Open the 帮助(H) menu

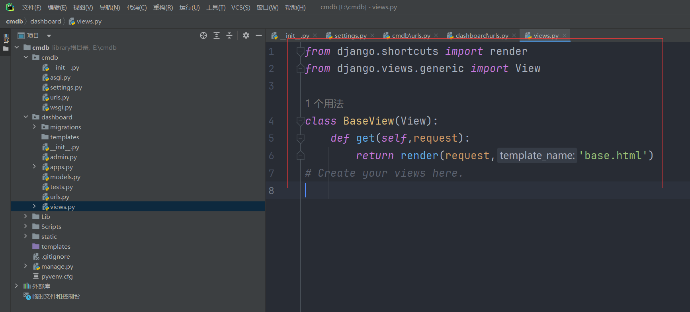click(295, 7)
